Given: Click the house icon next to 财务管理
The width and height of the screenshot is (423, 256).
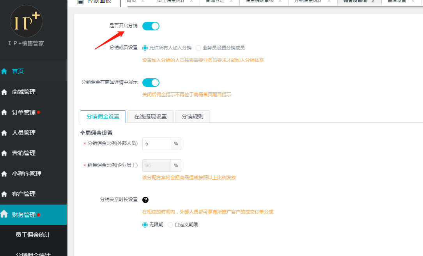Looking at the screenshot, I should 4,214.
